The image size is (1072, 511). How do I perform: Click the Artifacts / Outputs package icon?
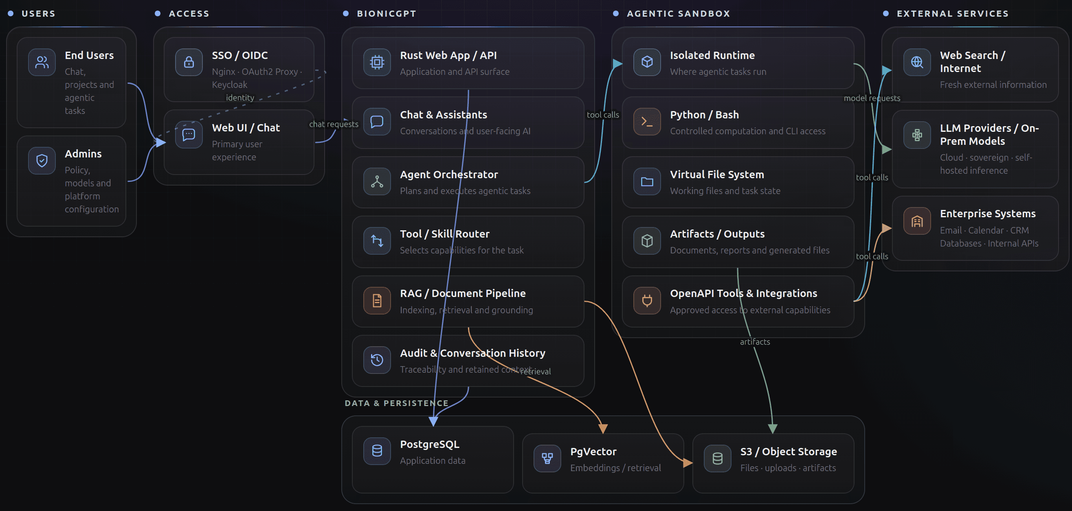647,241
